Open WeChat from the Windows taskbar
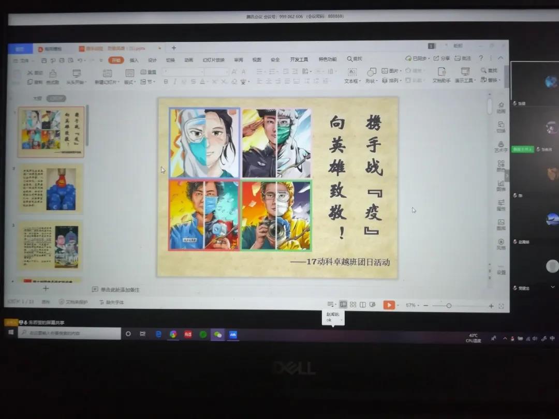The image size is (559, 419). click(218, 334)
